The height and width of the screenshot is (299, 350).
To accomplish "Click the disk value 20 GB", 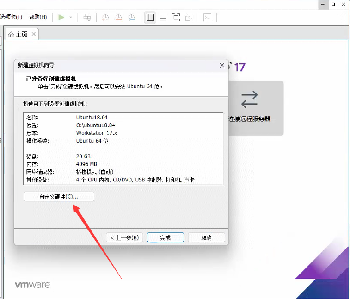I will coord(83,156).
